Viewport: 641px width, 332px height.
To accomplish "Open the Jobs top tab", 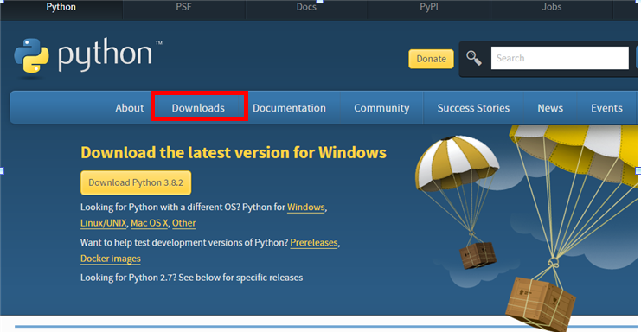I will point(552,8).
